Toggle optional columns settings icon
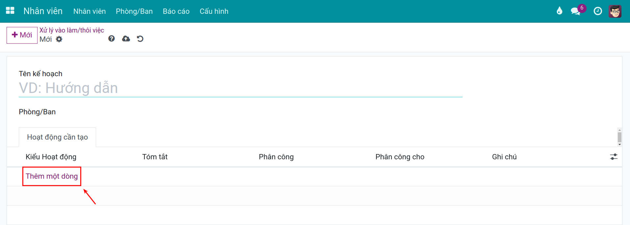The height and width of the screenshot is (225, 630). click(614, 157)
